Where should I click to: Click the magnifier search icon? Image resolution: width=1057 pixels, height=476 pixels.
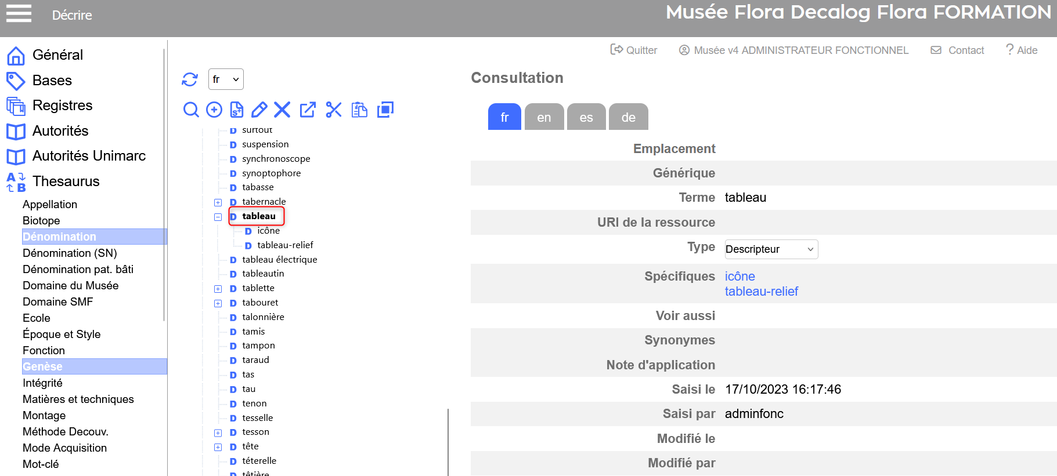coord(191,110)
